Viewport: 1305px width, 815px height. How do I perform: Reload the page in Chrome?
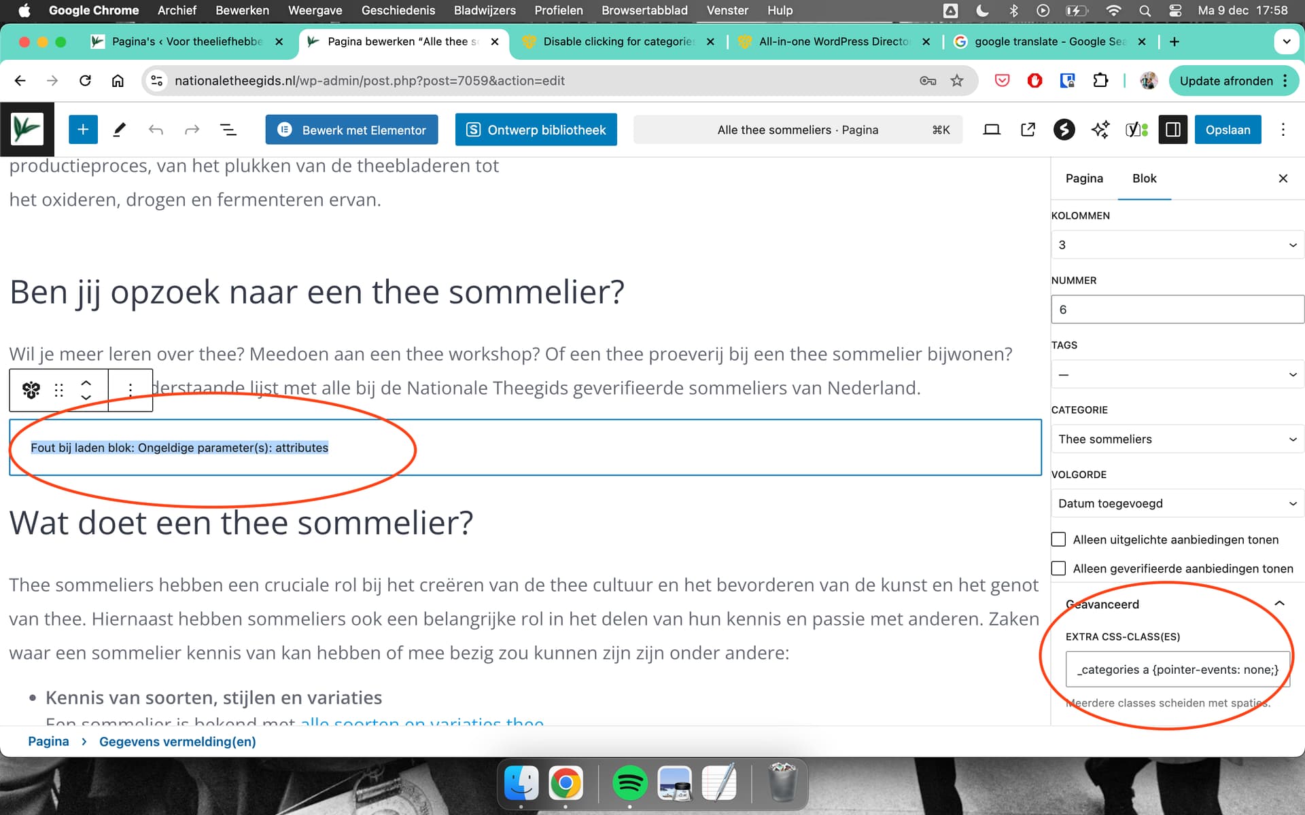[x=85, y=81]
